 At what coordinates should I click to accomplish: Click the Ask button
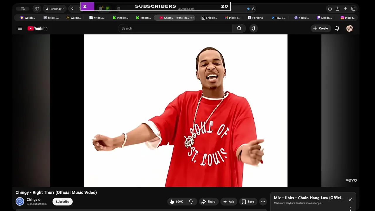tap(229, 202)
